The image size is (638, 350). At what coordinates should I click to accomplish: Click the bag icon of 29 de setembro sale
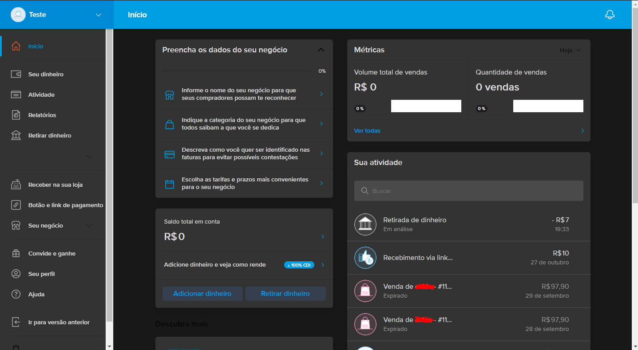(x=365, y=291)
